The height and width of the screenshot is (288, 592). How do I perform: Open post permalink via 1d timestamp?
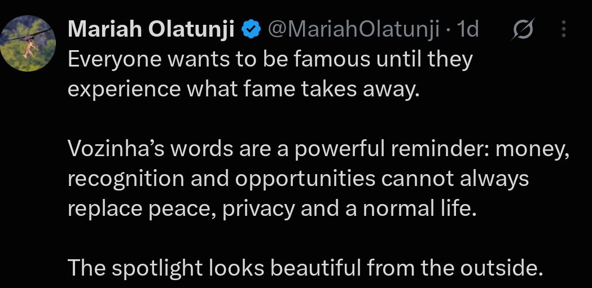pos(467,29)
